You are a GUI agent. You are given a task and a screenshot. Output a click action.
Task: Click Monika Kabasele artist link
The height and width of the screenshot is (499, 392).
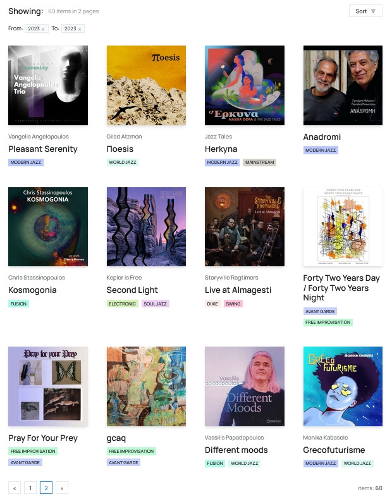(326, 438)
